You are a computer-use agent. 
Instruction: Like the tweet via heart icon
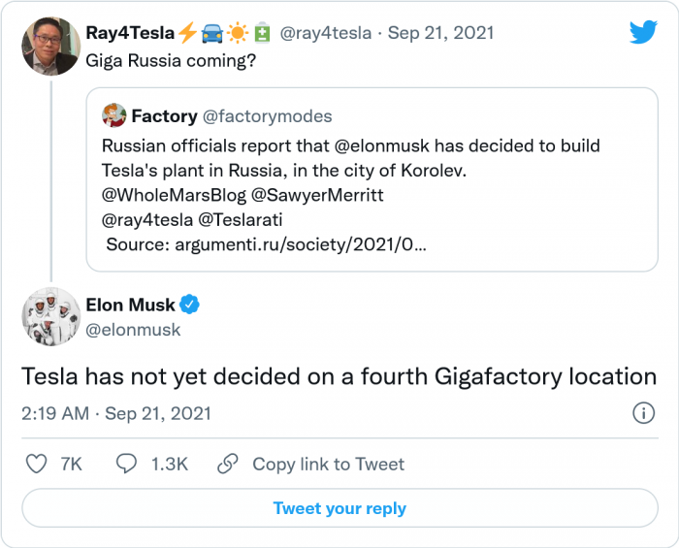point(36,464)
